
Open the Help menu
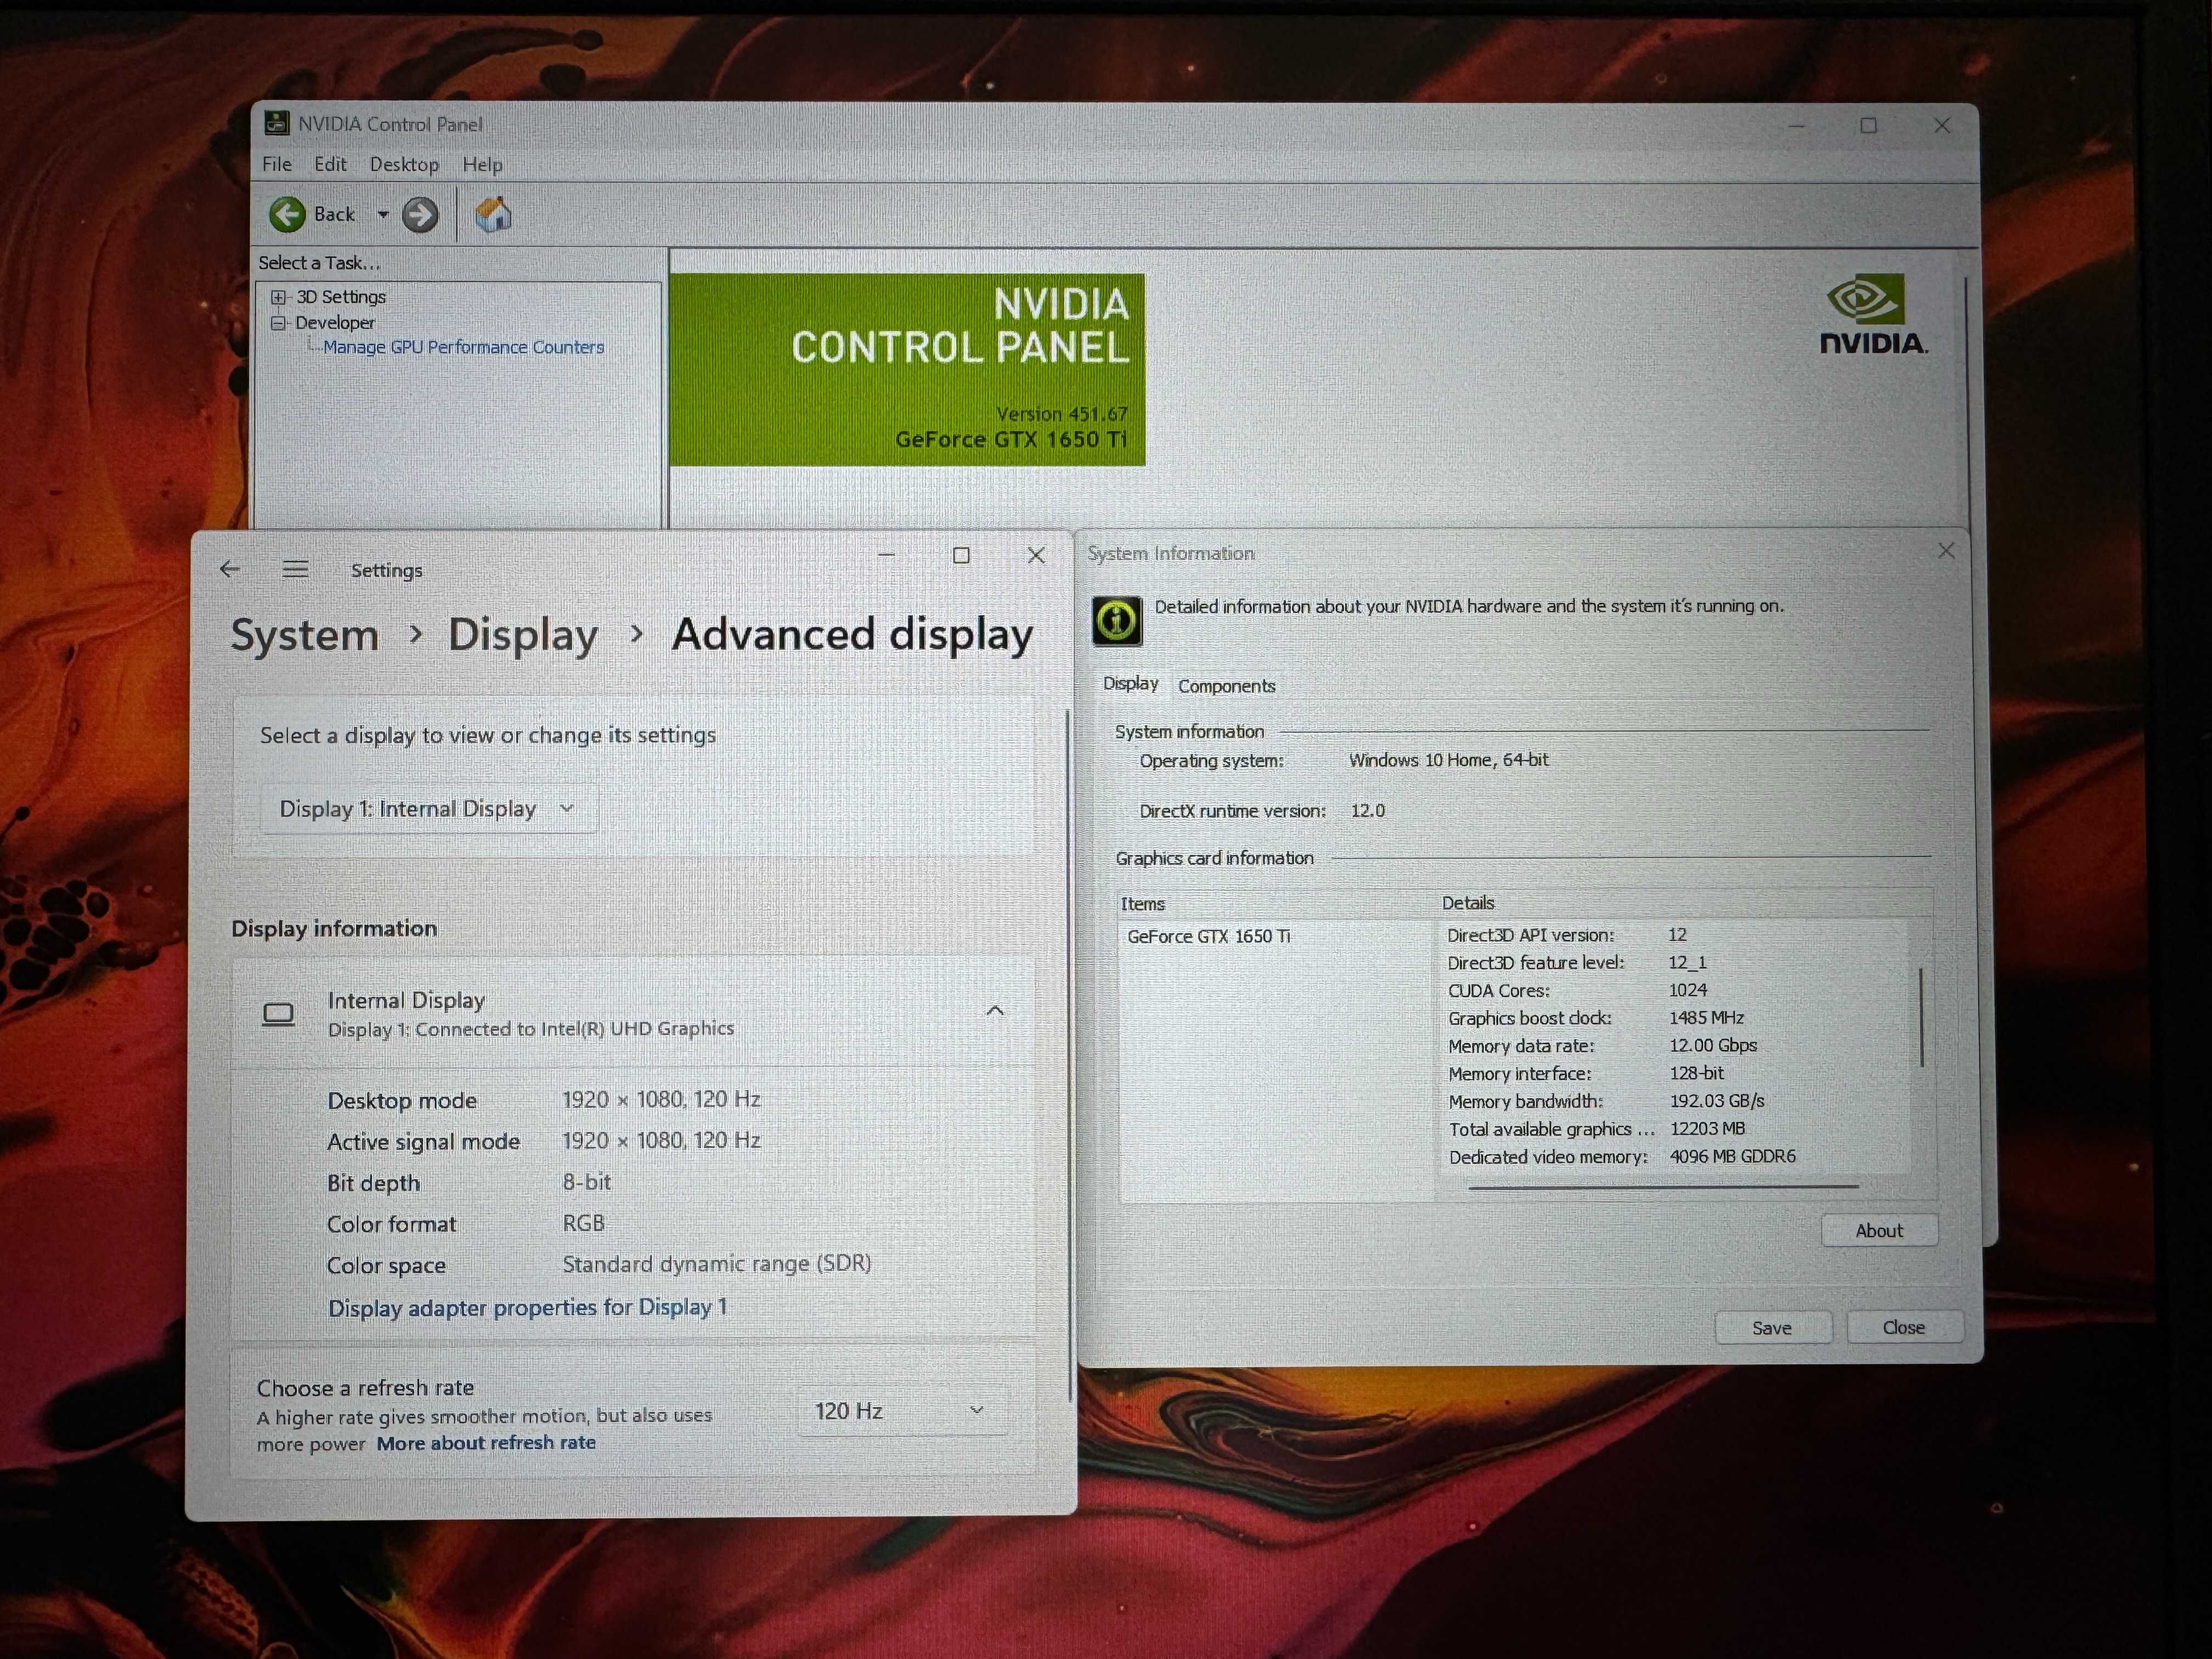click(482, 164)
